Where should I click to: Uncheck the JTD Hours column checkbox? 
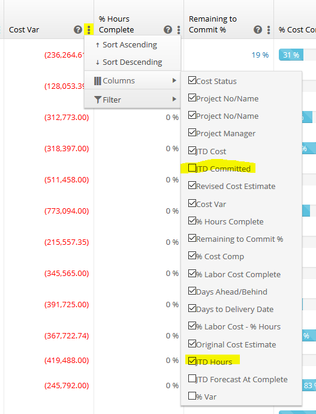[x=192, y=361]
